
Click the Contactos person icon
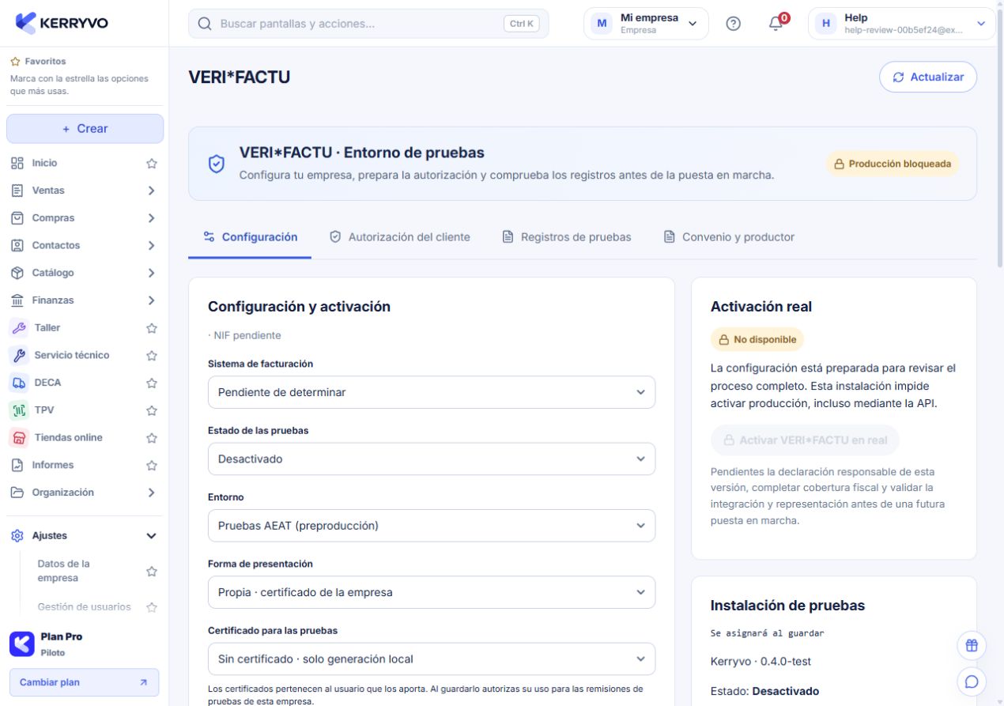pyautogui.click(x=17, y=245)
